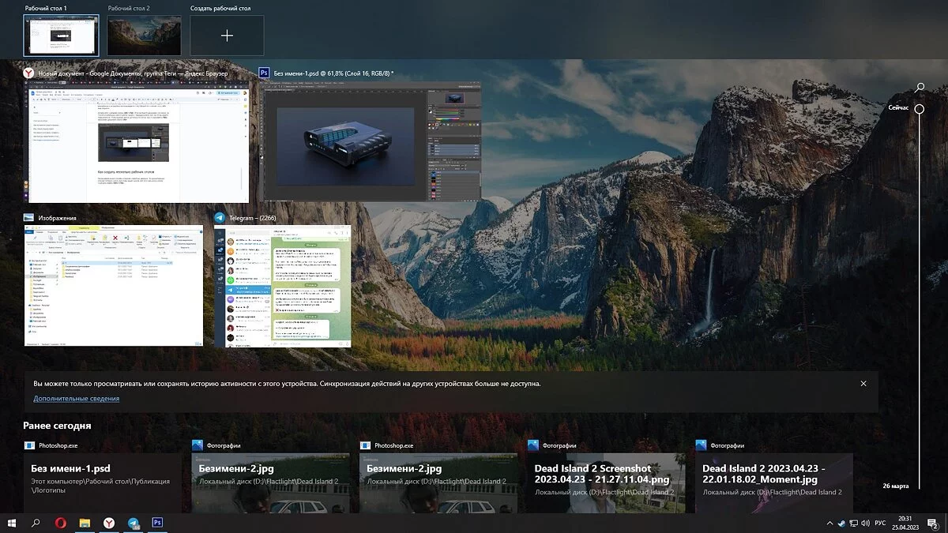Click the Opera browser icon in taskbar
This screenshot has width=948, height=533.
tap(60, 523)
